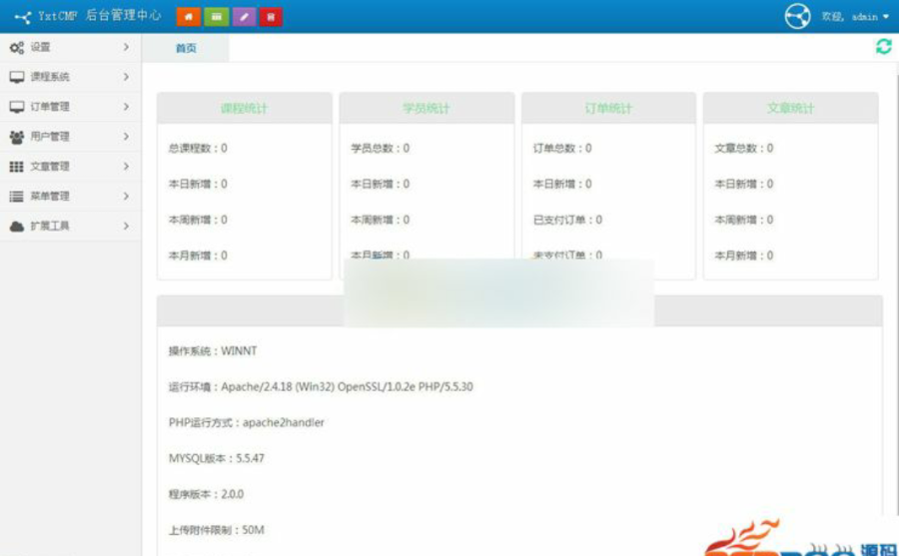Click the round avatar icon beside admin
Viewport: 899px width, 556px height.
point(797,16)
